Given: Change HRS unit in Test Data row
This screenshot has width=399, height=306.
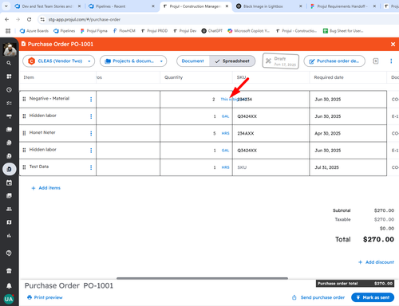Looking at the screenshot, I should tap(225, 167).
